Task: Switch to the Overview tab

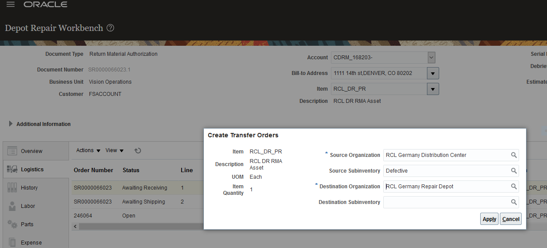Action: pyautogui.click(x=36, y=151)
